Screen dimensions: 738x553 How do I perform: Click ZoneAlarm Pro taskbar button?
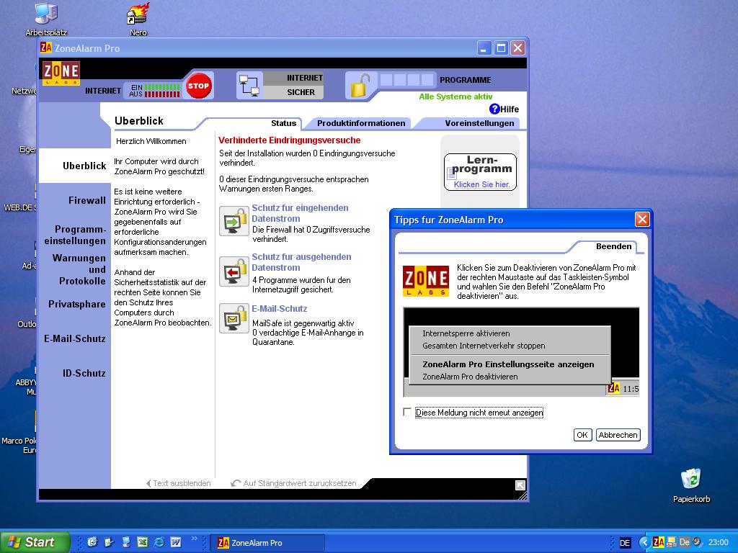[267, 543]
